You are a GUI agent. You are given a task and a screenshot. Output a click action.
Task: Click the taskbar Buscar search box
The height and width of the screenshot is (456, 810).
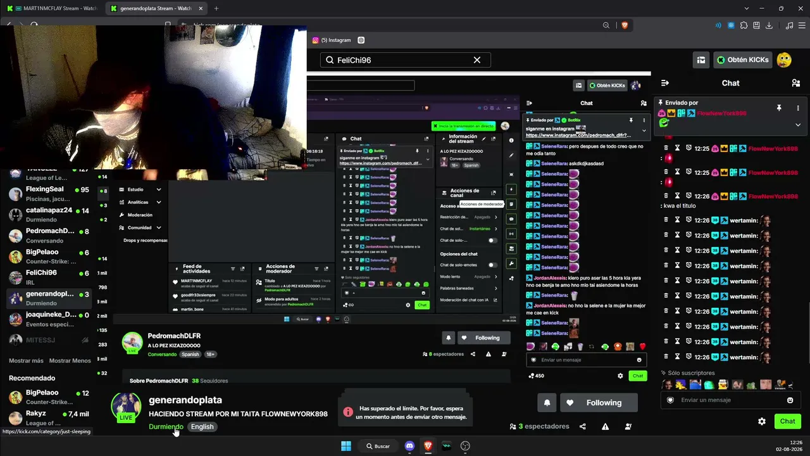click(378, 446)
